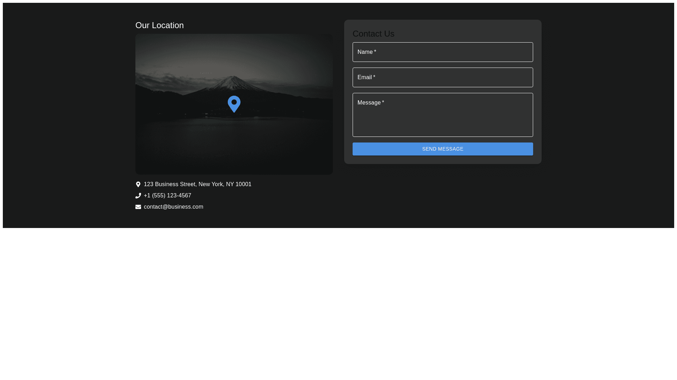The height and width of the screenshot is (380, 677).
Task: Click the Email field label
Action: pos(365,77)
